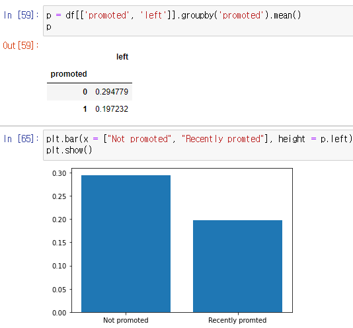Click the 'Not promoted' blue bar
Viewport: 353px width, 328px height.
pyautogui.click(x=126, y=244)
